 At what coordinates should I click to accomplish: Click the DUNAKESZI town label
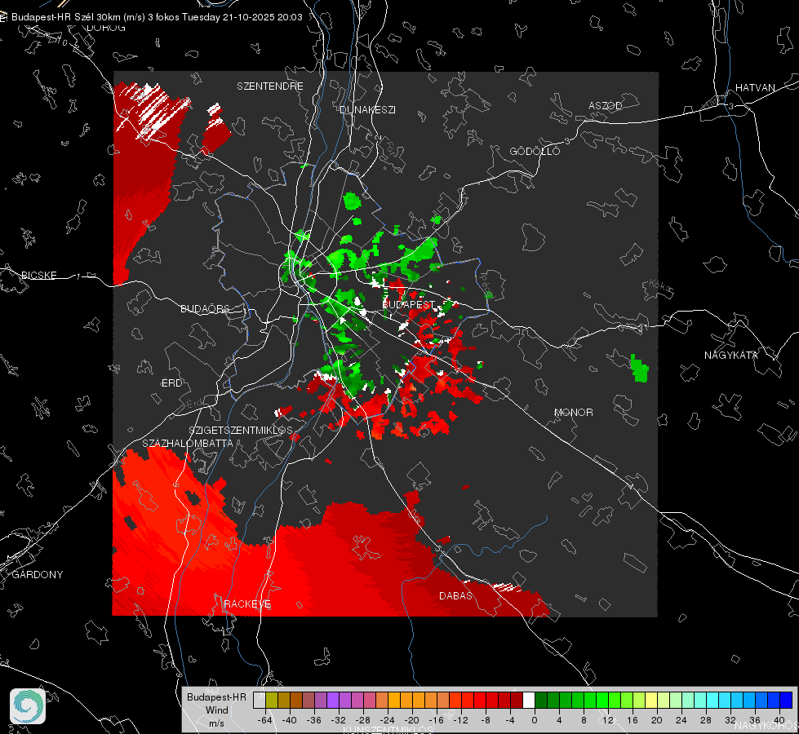[367, 109]
